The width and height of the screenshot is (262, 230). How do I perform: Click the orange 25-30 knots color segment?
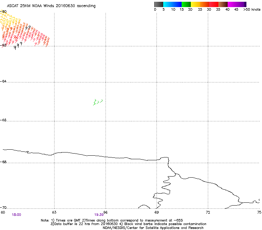[x=205, y=4]
